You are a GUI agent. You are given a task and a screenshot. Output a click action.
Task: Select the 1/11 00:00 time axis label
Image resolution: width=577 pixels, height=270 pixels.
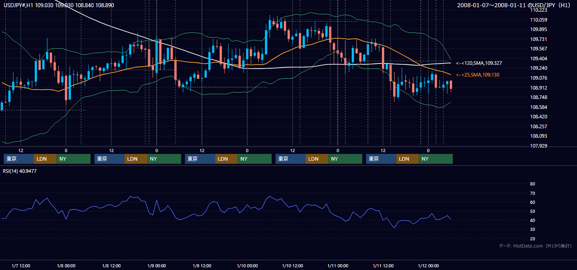338,266
